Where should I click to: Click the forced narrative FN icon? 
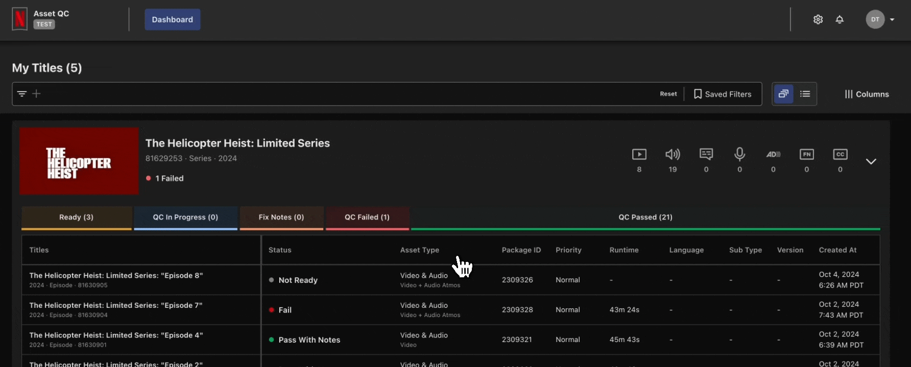[807, 154]
